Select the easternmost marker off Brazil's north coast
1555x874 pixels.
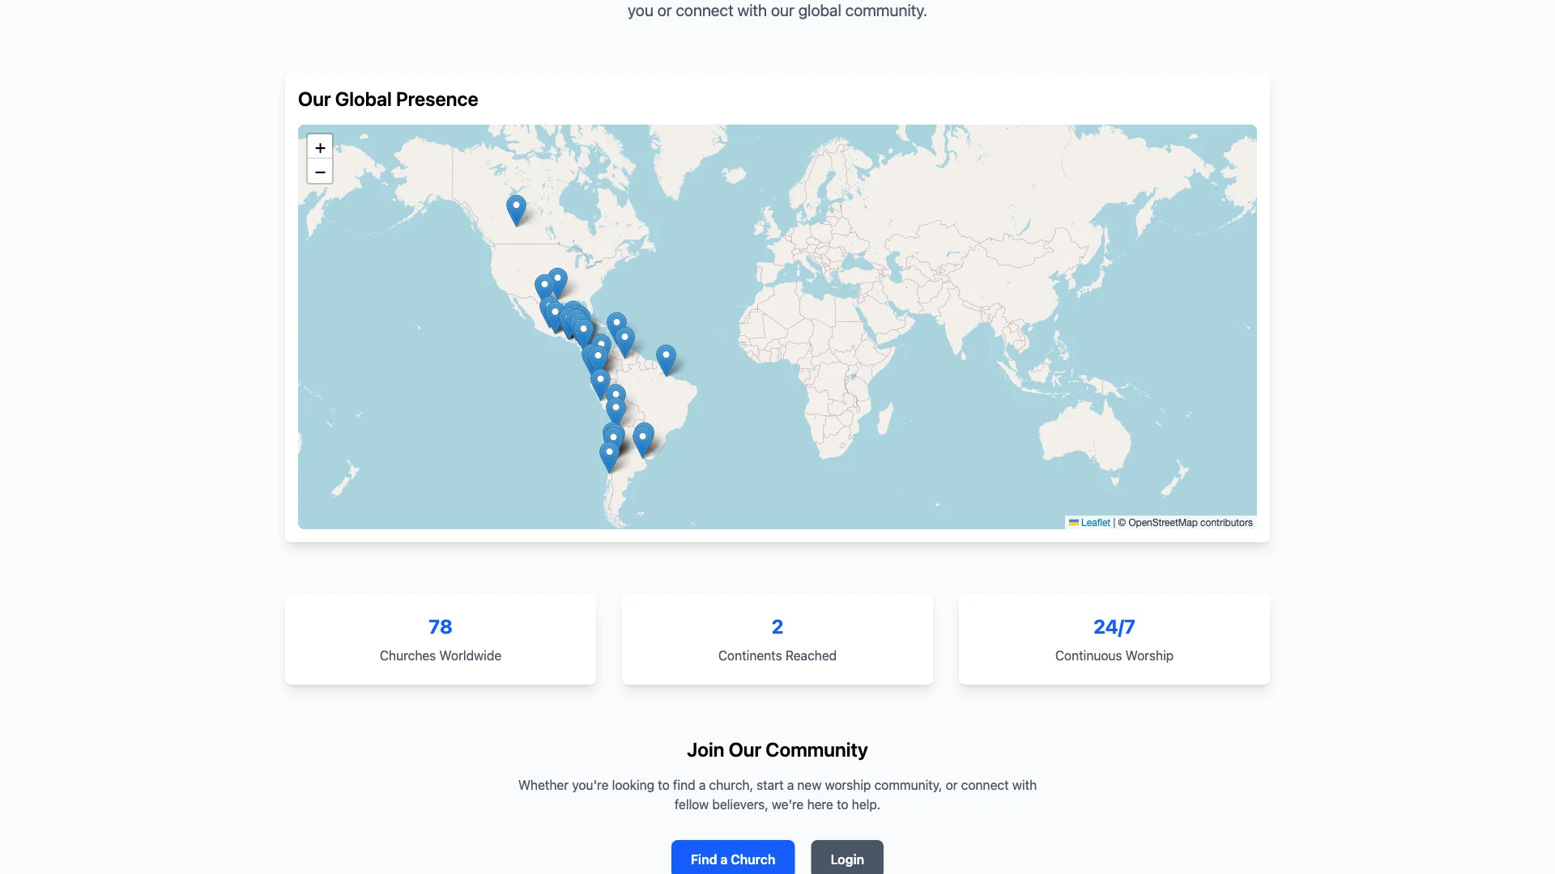coord(666,360)
